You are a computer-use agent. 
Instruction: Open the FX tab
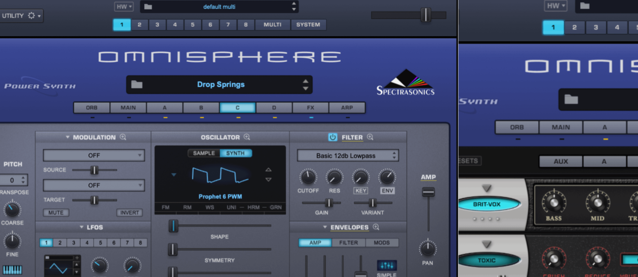(311, 108)
